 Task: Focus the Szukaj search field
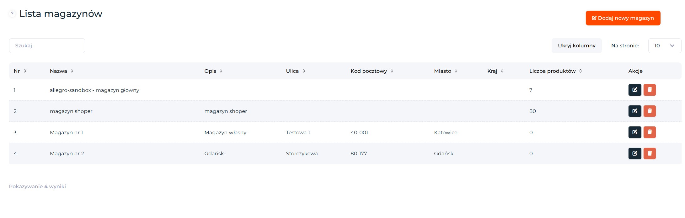47,45
